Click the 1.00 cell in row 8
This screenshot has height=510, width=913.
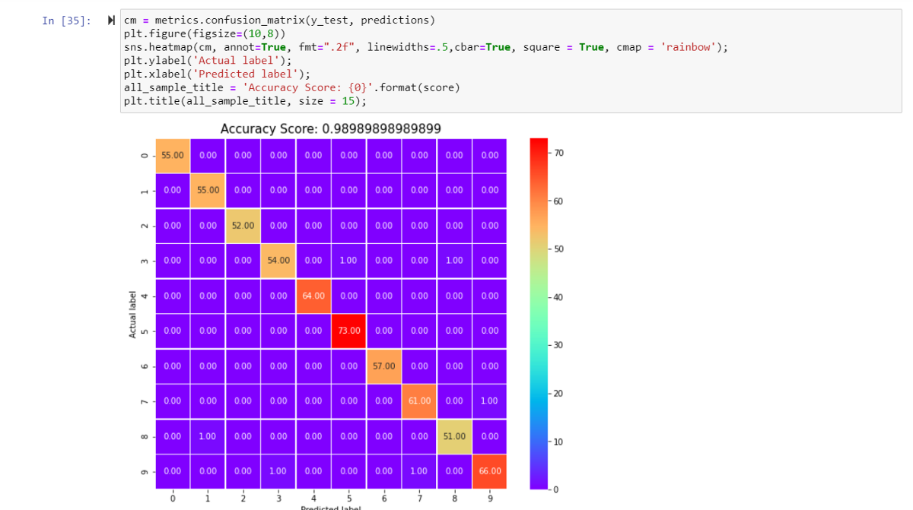pos(208,436)
